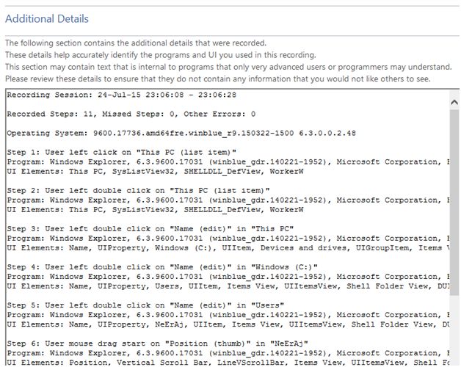Click the Additional Details heading
Viewport: 461px width, 367px height.
[47, 18]
